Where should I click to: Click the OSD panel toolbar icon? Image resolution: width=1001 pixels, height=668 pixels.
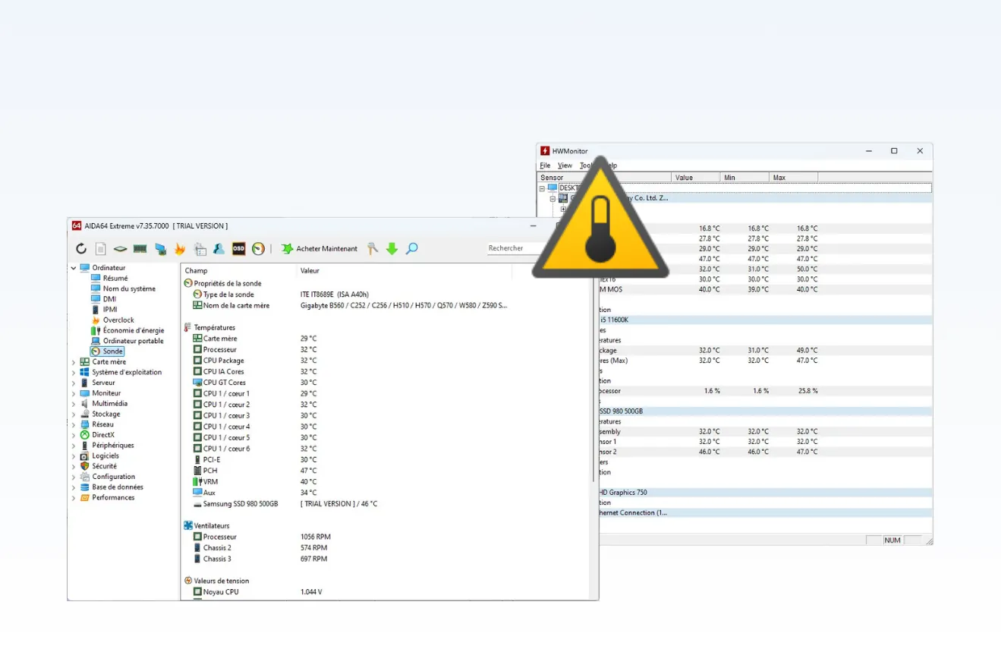[x=238, y=248]
